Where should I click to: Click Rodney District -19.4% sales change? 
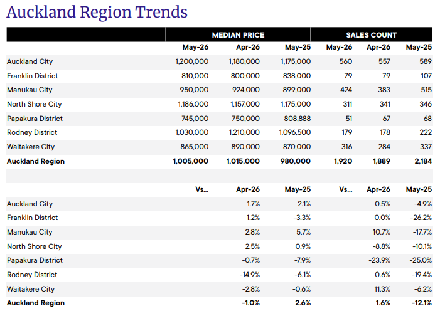click(x=422, y=275)
